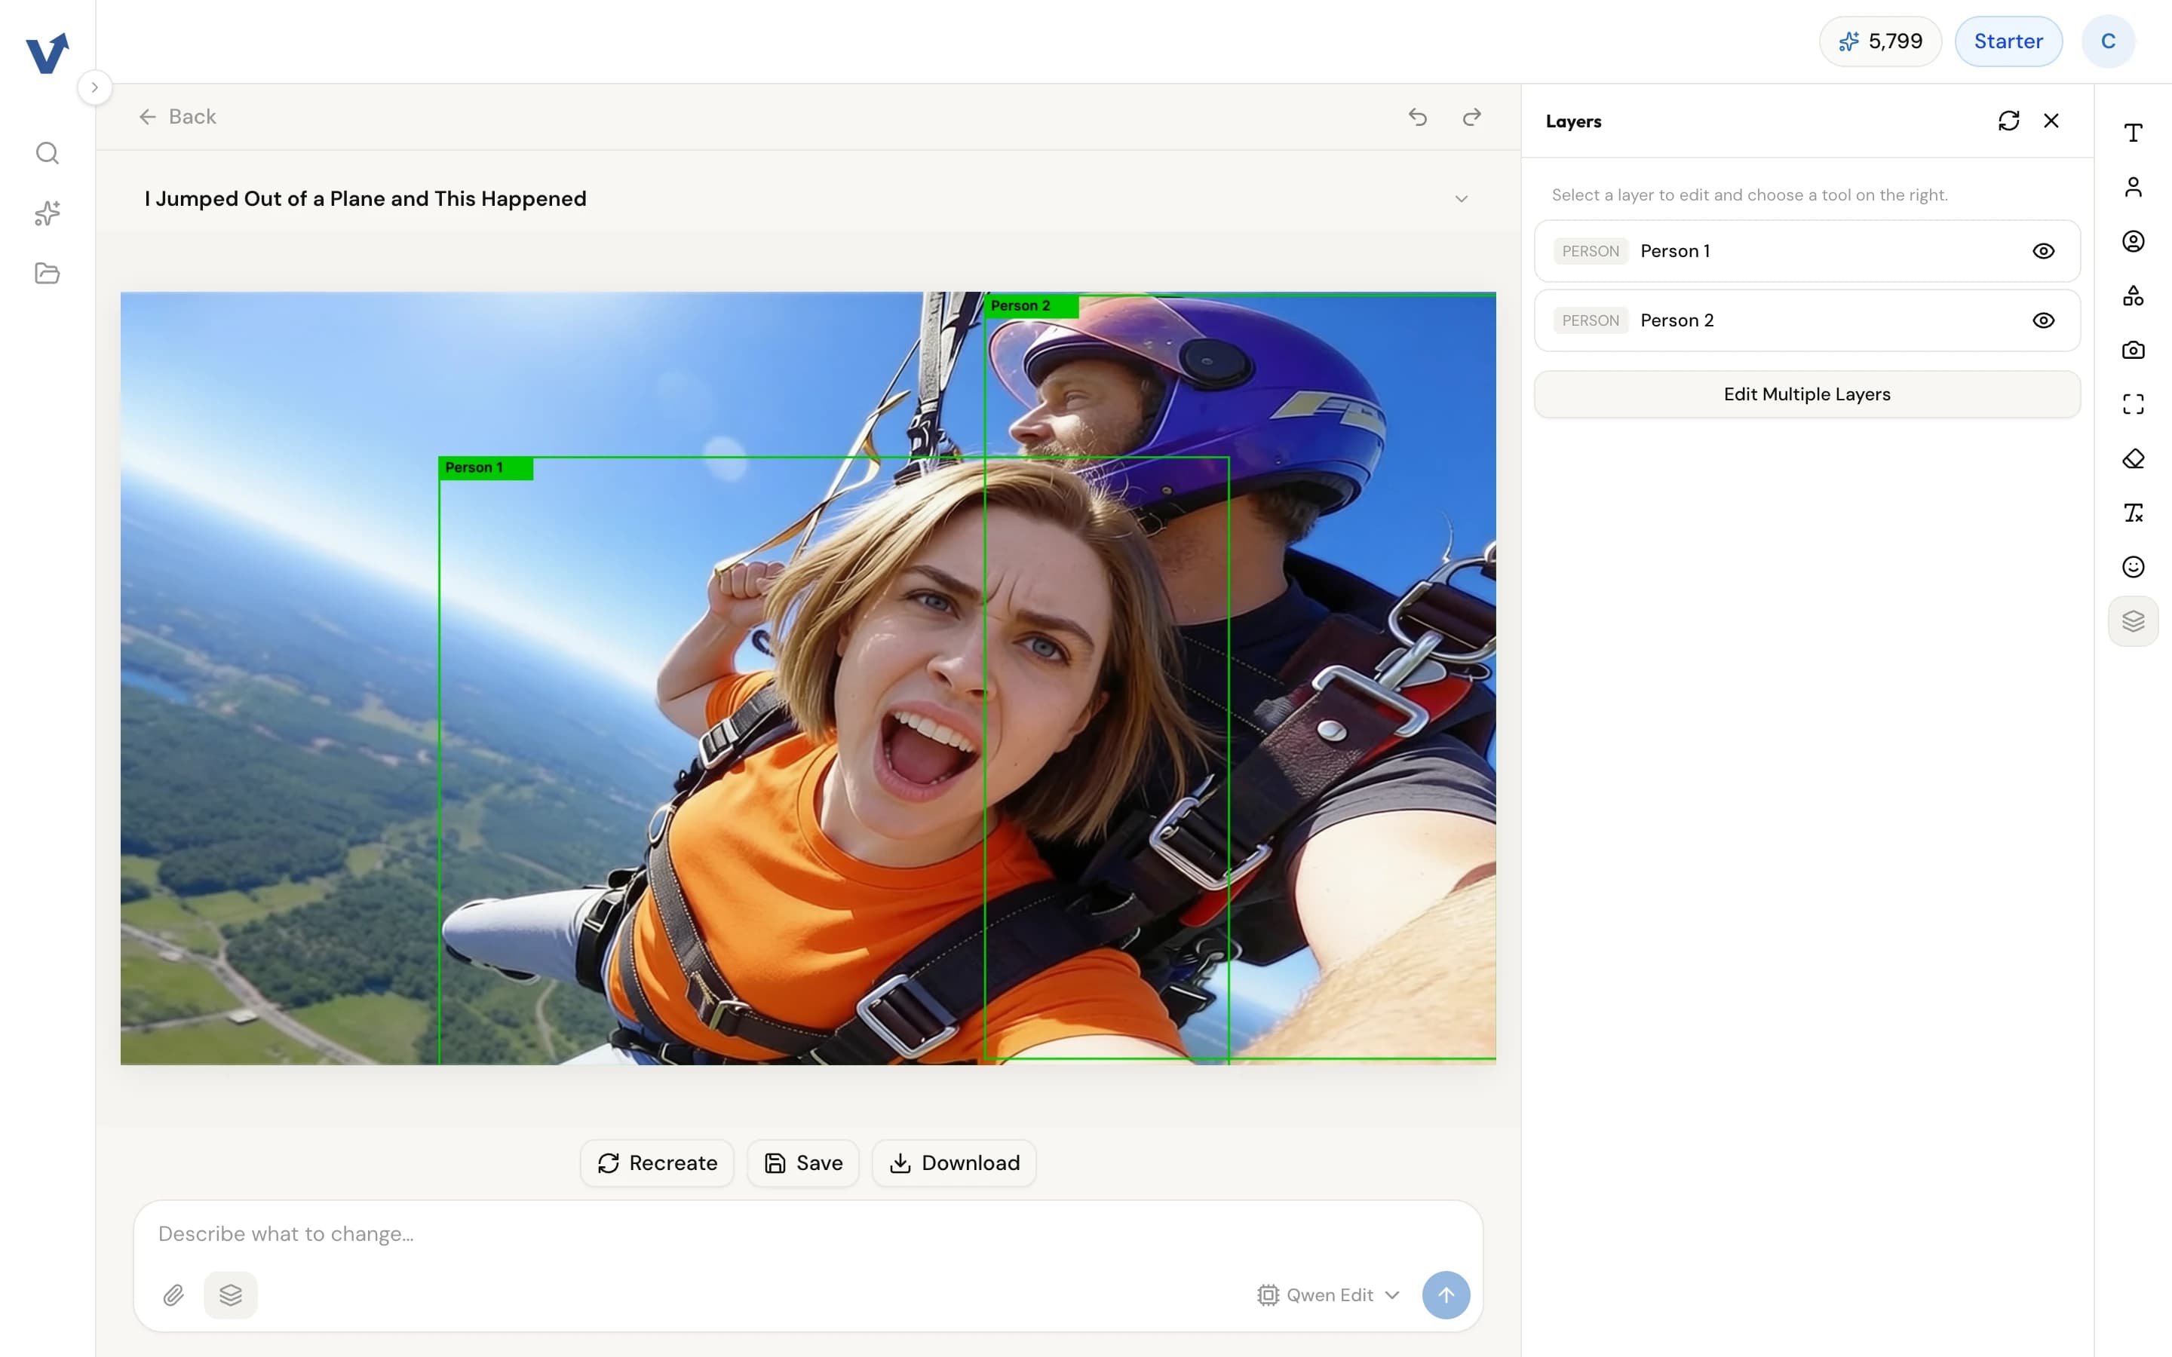
Task: Click the Person 2 label on canvas
Action: click(x=1031, y=306)
